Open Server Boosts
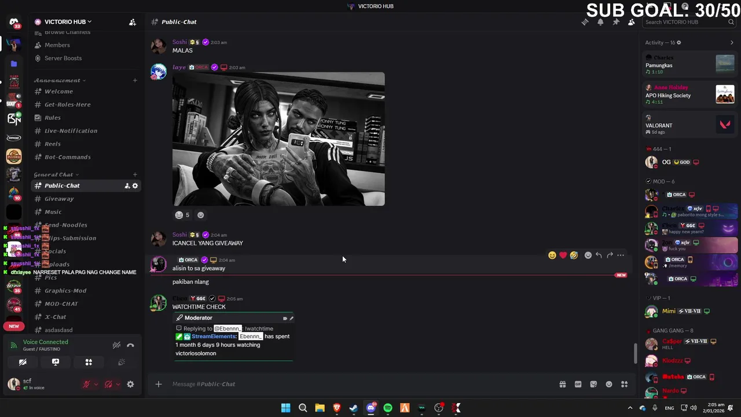The image size is (741, 417). click(x=63, y=58)
